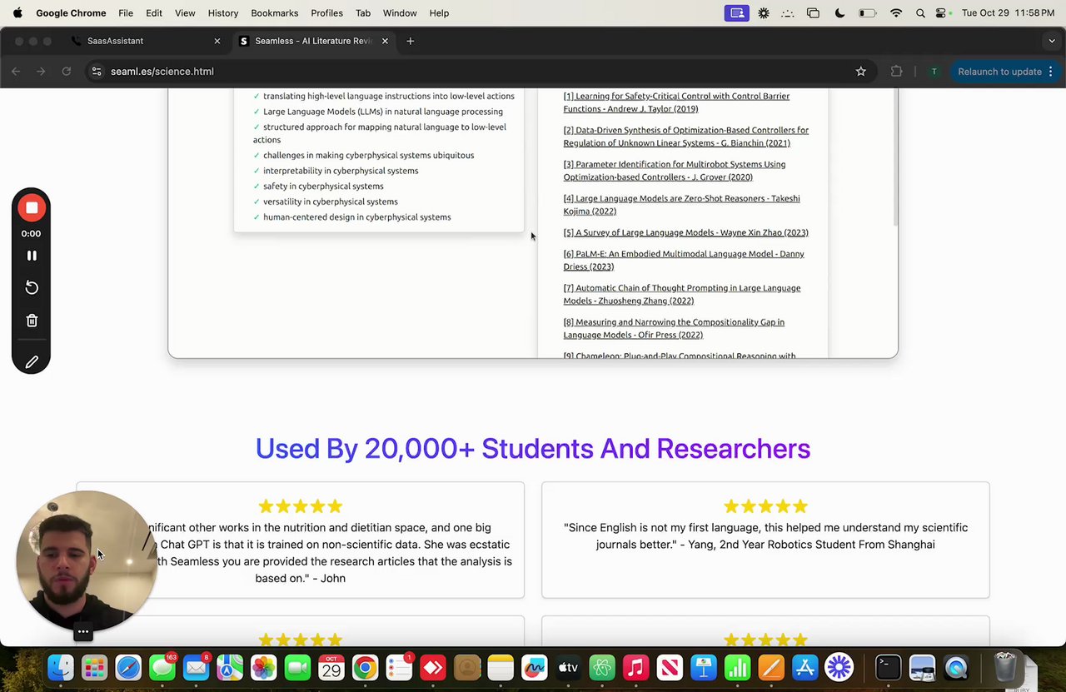Open Terminal from the Dock
This screenshot has height=692, width=1066.
click(888, 668)
